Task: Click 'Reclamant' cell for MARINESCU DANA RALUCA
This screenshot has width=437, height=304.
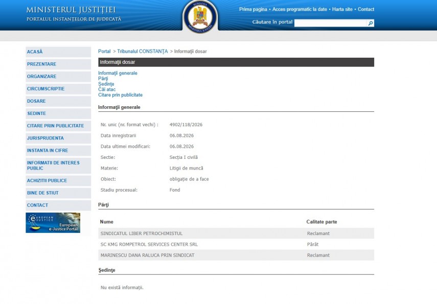Action: pyautogui.click(x=318, y=255)
